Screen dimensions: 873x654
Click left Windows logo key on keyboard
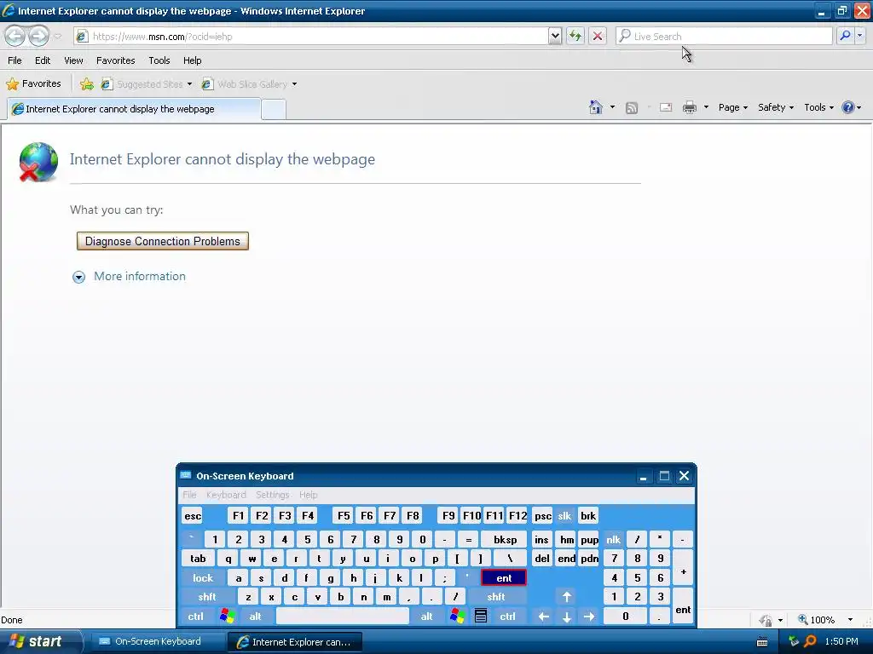pos(227,617)
